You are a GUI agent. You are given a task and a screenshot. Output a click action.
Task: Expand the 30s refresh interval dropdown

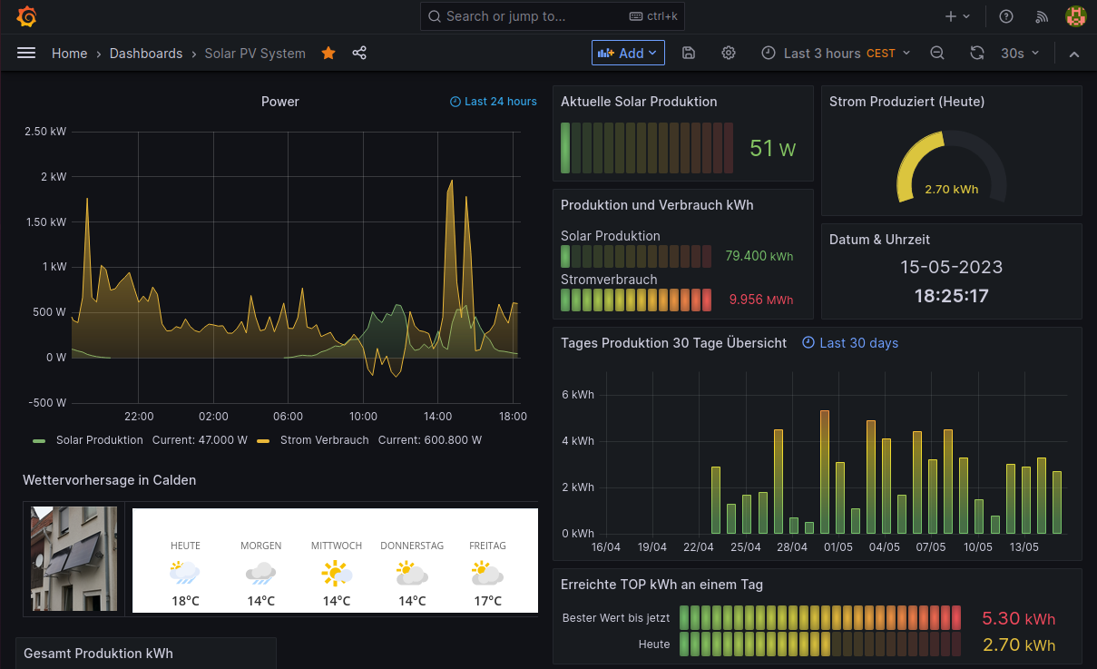[1020, 54]
